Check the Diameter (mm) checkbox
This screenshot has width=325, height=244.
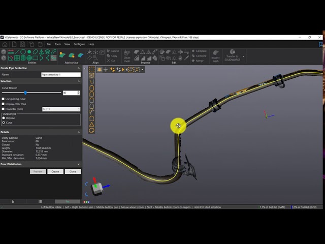click(3, 109)
